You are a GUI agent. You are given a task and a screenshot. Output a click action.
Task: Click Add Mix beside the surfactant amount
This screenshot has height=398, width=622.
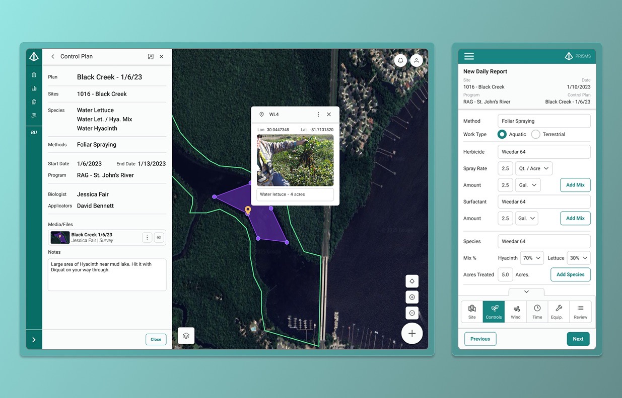(575, 218)
